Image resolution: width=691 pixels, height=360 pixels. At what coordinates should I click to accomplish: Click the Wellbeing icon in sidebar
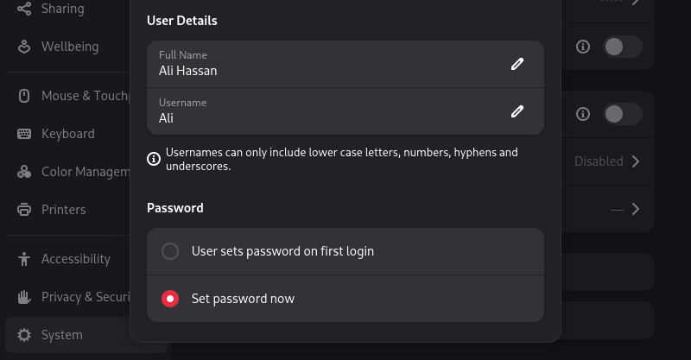tap(24, 47)
